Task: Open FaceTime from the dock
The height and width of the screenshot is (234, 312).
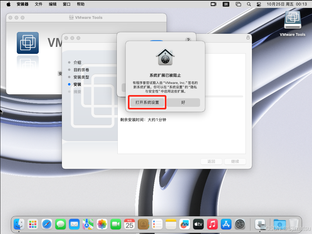Action: [116, 224]
